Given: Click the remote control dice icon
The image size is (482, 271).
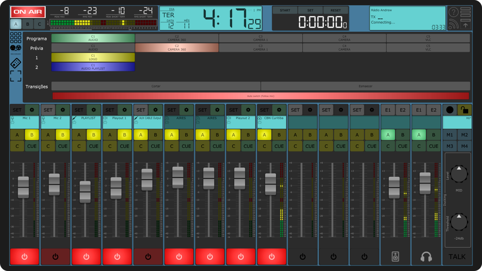Looking at the screenshot, I should pos(15,63).
